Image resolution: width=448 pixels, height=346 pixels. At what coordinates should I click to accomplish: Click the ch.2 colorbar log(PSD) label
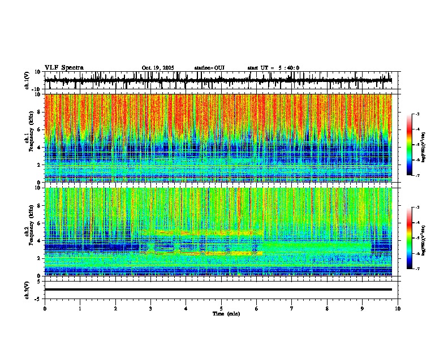[423, 240]
